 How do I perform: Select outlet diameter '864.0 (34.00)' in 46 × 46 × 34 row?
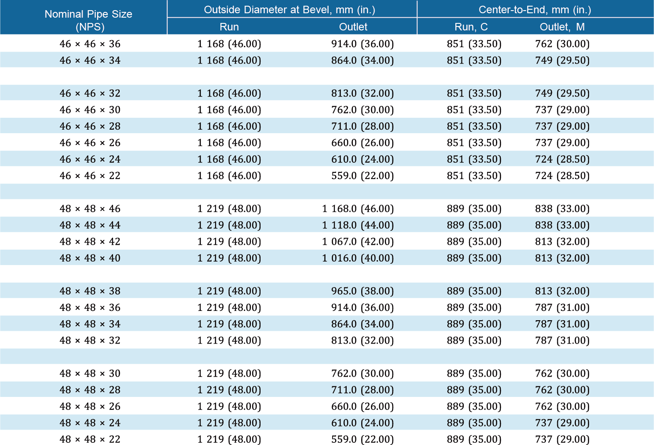363,60
